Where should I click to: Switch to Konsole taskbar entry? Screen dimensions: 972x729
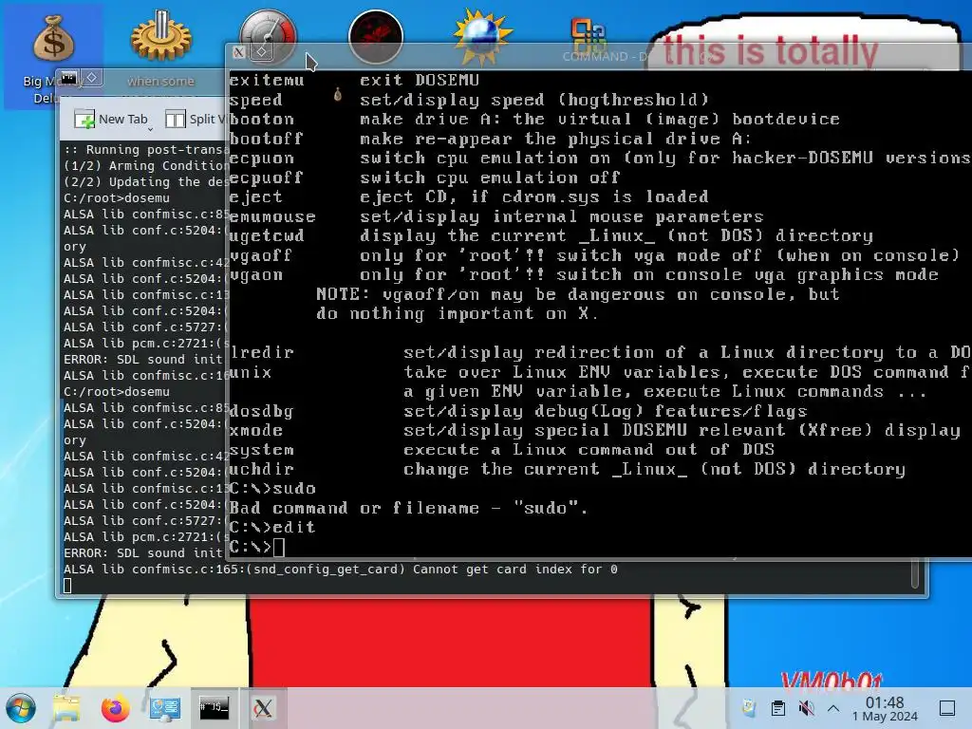tap(214, 708)
